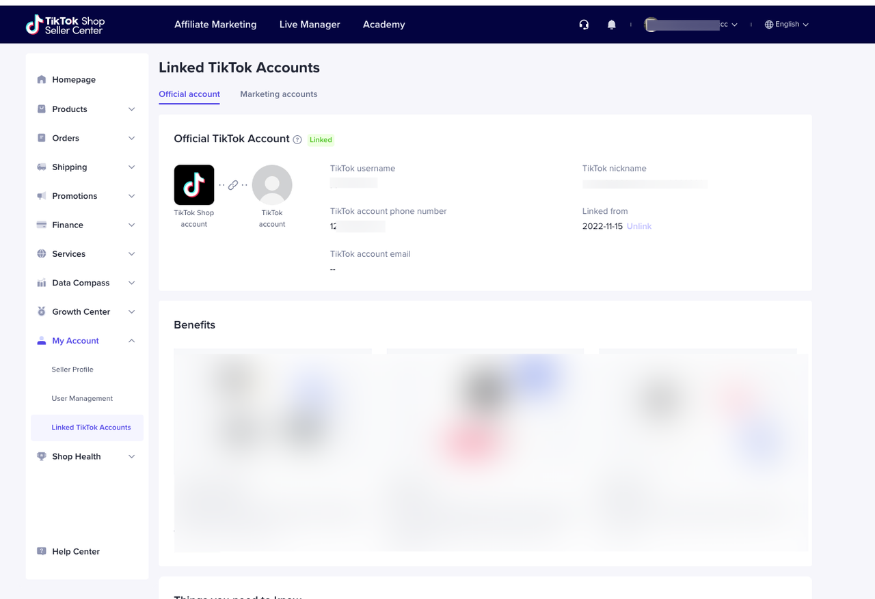This screenshot has width=875, height=599.
Task: Open the notification bell
Action: [x=611, y=24]
